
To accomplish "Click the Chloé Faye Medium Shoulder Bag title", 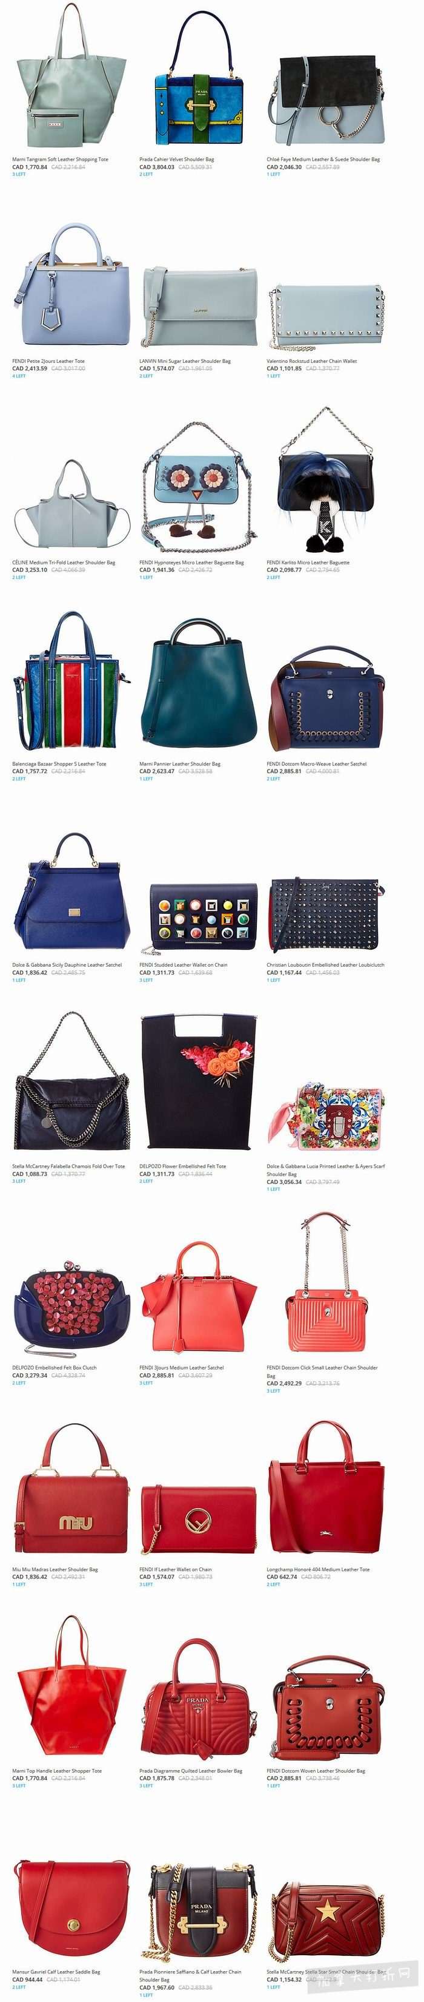I will point(323,160).
